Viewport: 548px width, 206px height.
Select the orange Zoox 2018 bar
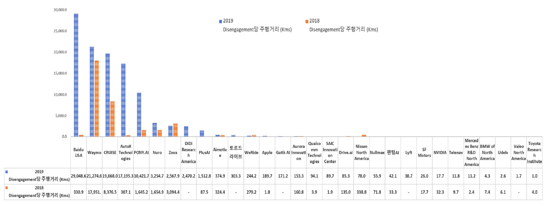point(175,130)
